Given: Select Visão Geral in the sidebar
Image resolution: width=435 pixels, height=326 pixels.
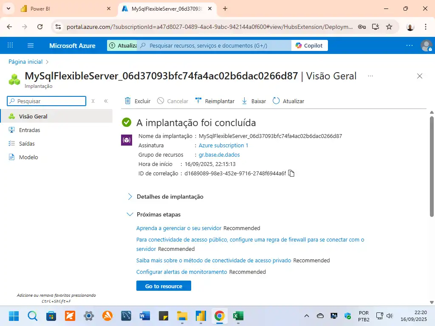Looking at the screenshot, I should point(56,116).
